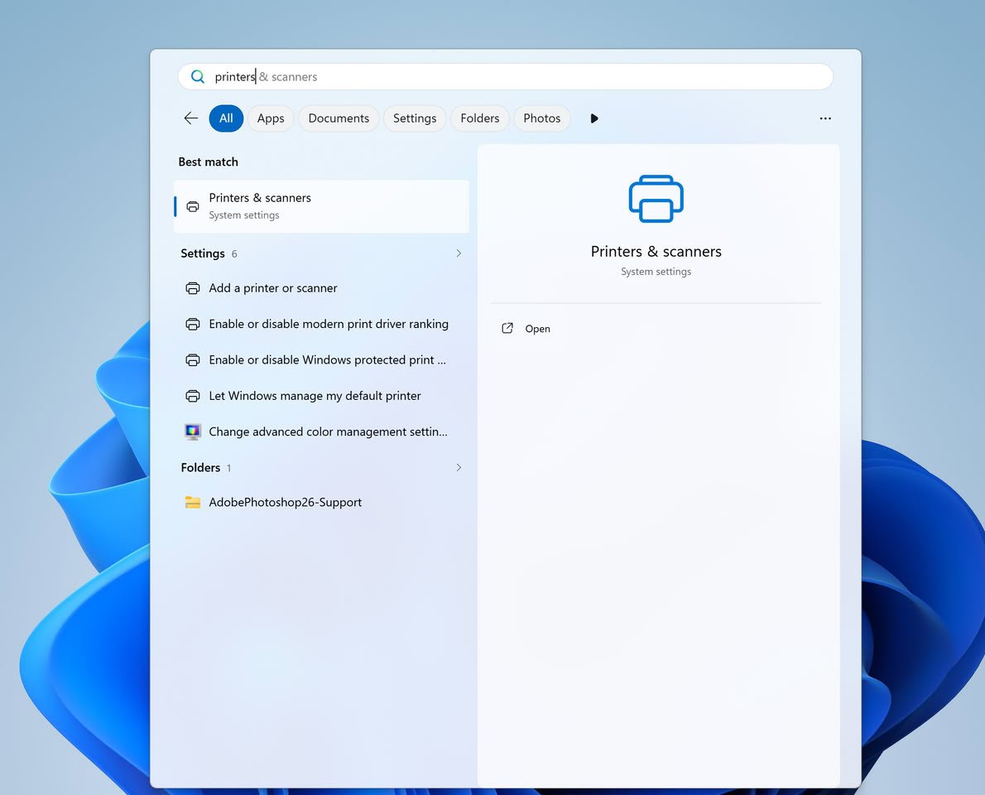
Task: Click Open in the preview pane
Action: (538, 329)
